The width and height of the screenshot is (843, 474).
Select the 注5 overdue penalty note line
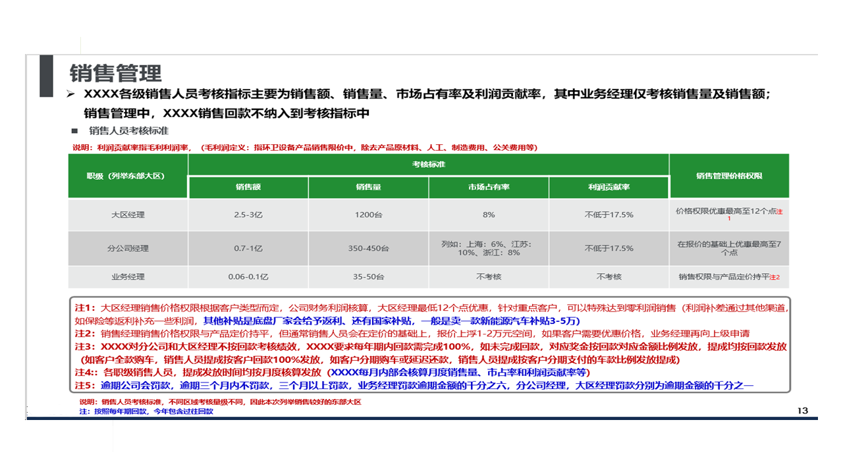[415, 386]
